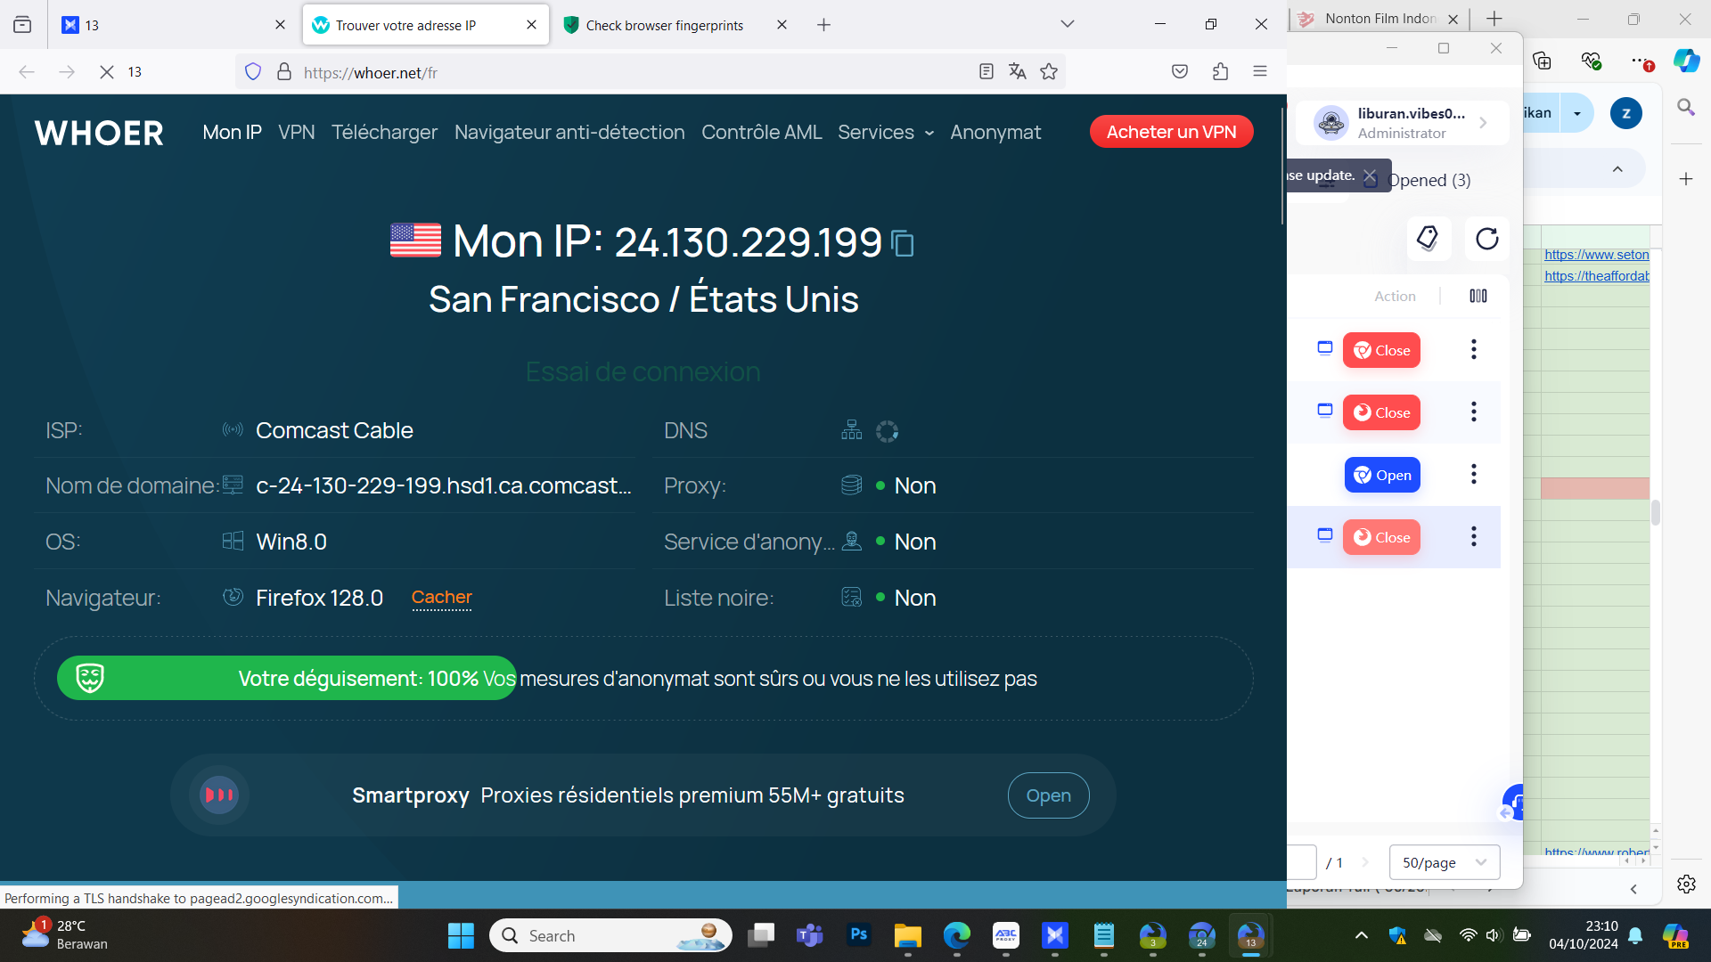Refresh the profile list in the panel

pyautogui.click(x=1487, y=239)
